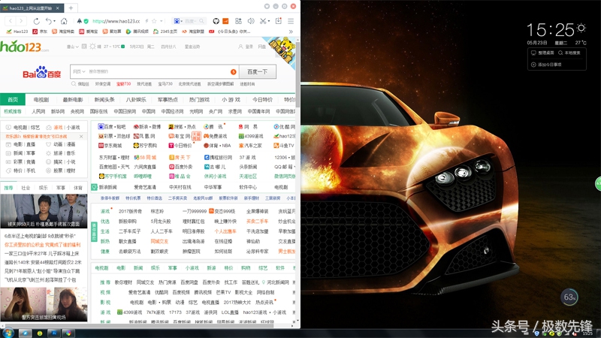
Task: Click hao123 logo on page
Action: 25,47
